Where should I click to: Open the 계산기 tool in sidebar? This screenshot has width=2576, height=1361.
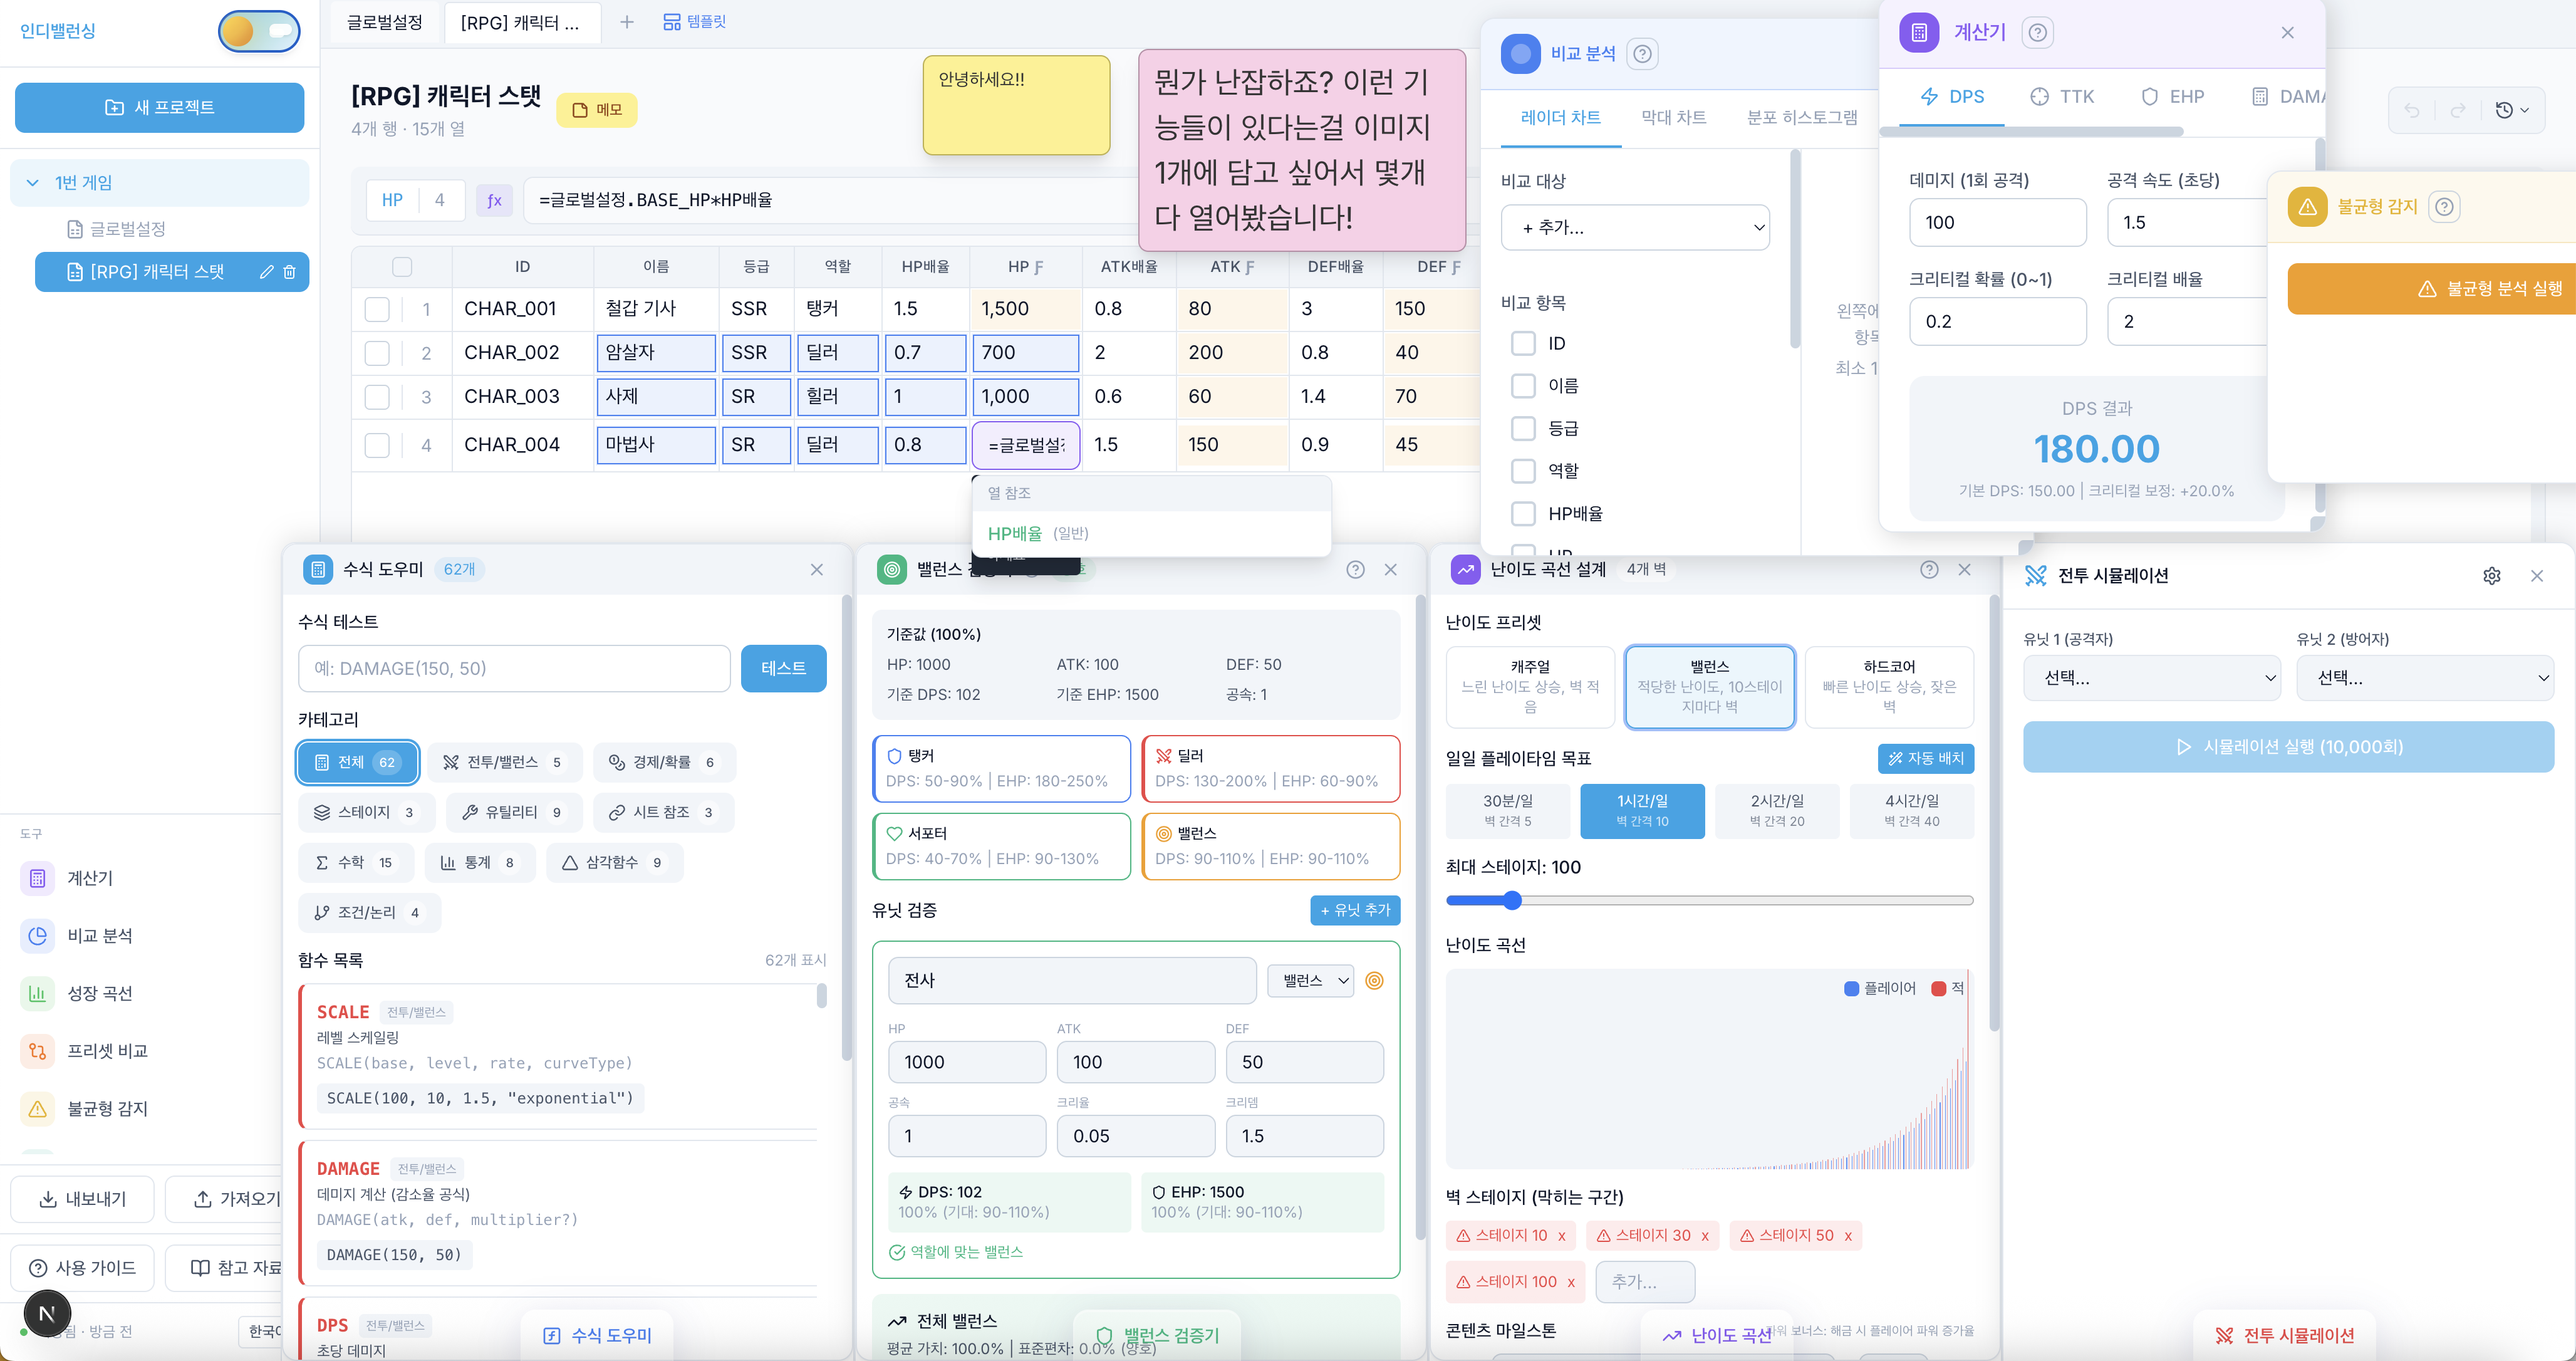(38, 878)
